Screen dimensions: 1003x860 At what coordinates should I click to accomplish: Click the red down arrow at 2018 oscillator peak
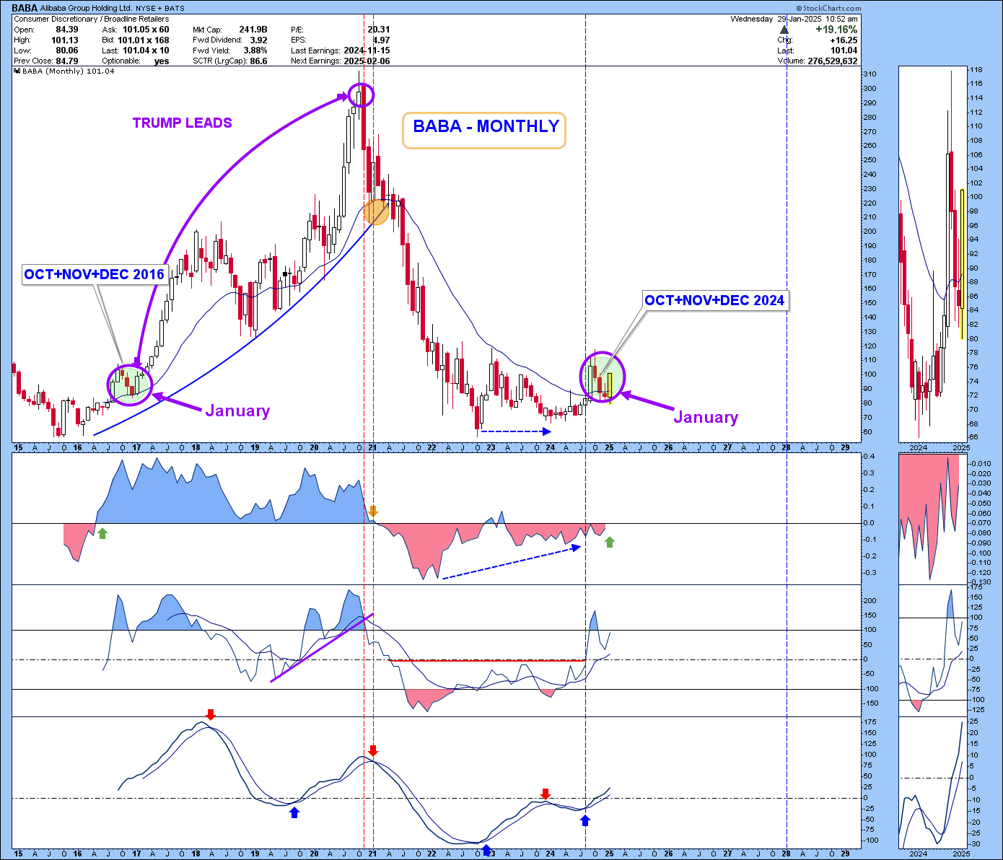pyautogui.click(x=210, y=714)
